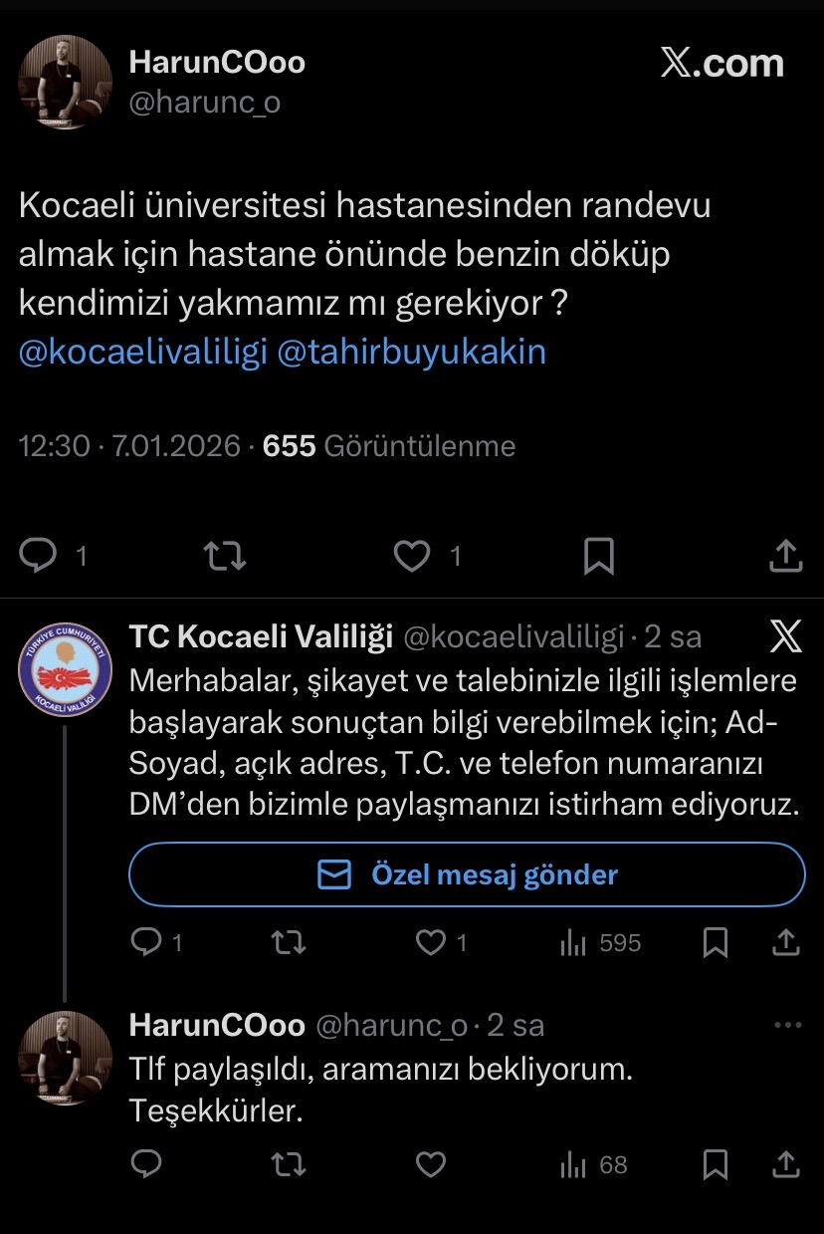Retweet the main tweet about Kocaeli hospital
Viewport: 824px width, 1234px height.
coord(225,556)
